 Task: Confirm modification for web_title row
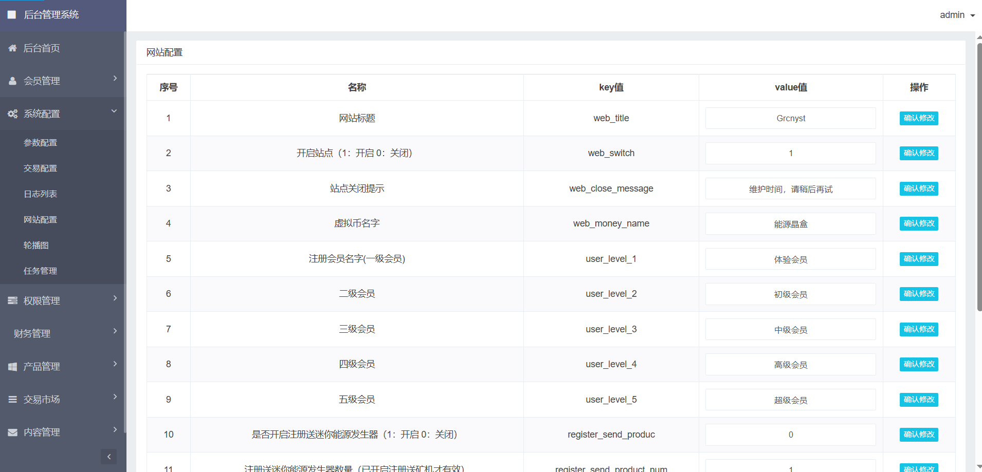[x=918, y=118]
